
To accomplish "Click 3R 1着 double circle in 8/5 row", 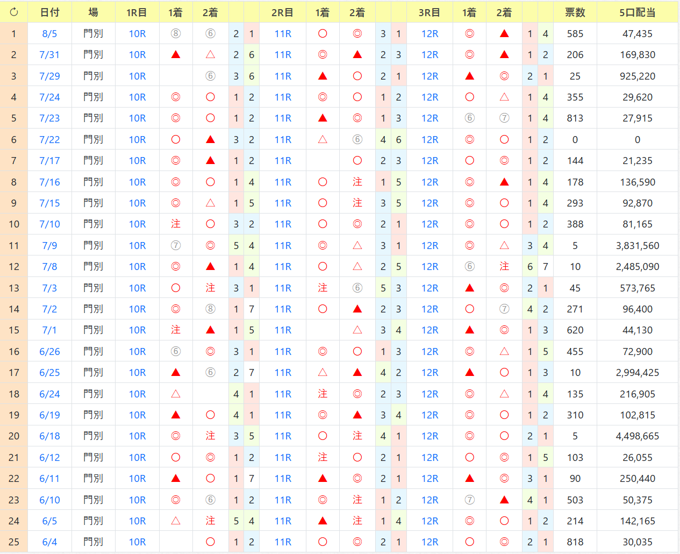I will tap(470, 34).
